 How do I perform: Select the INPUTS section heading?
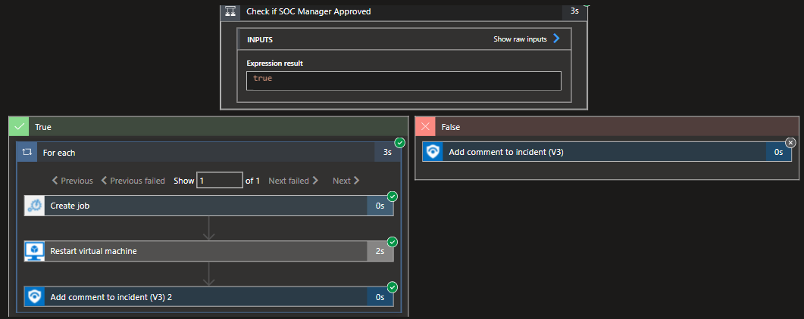259,39
